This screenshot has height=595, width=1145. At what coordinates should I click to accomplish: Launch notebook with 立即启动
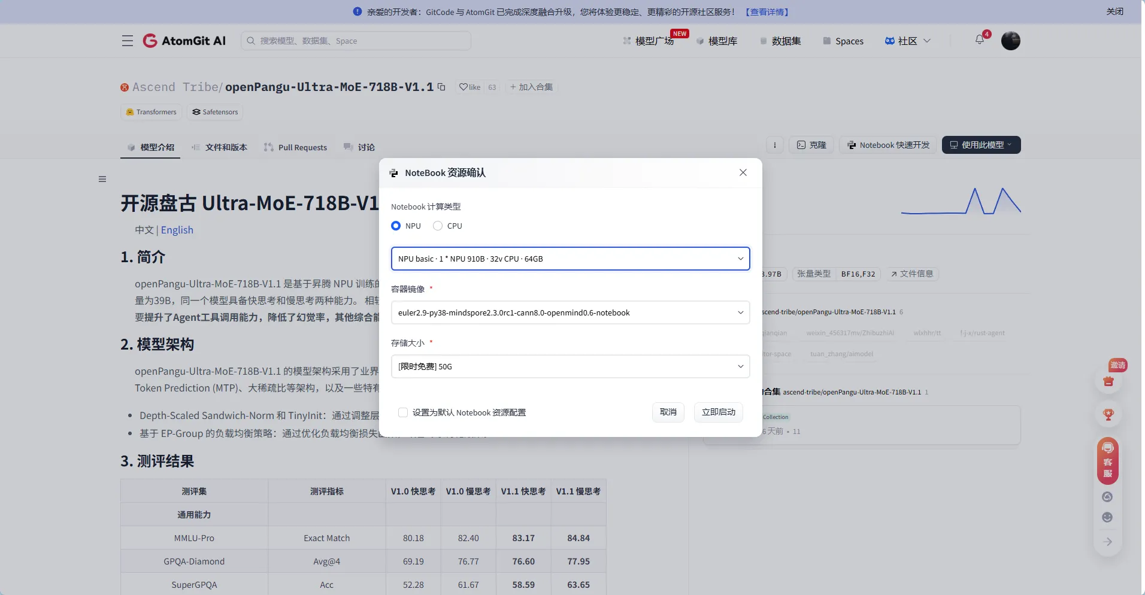coord(718,412)
